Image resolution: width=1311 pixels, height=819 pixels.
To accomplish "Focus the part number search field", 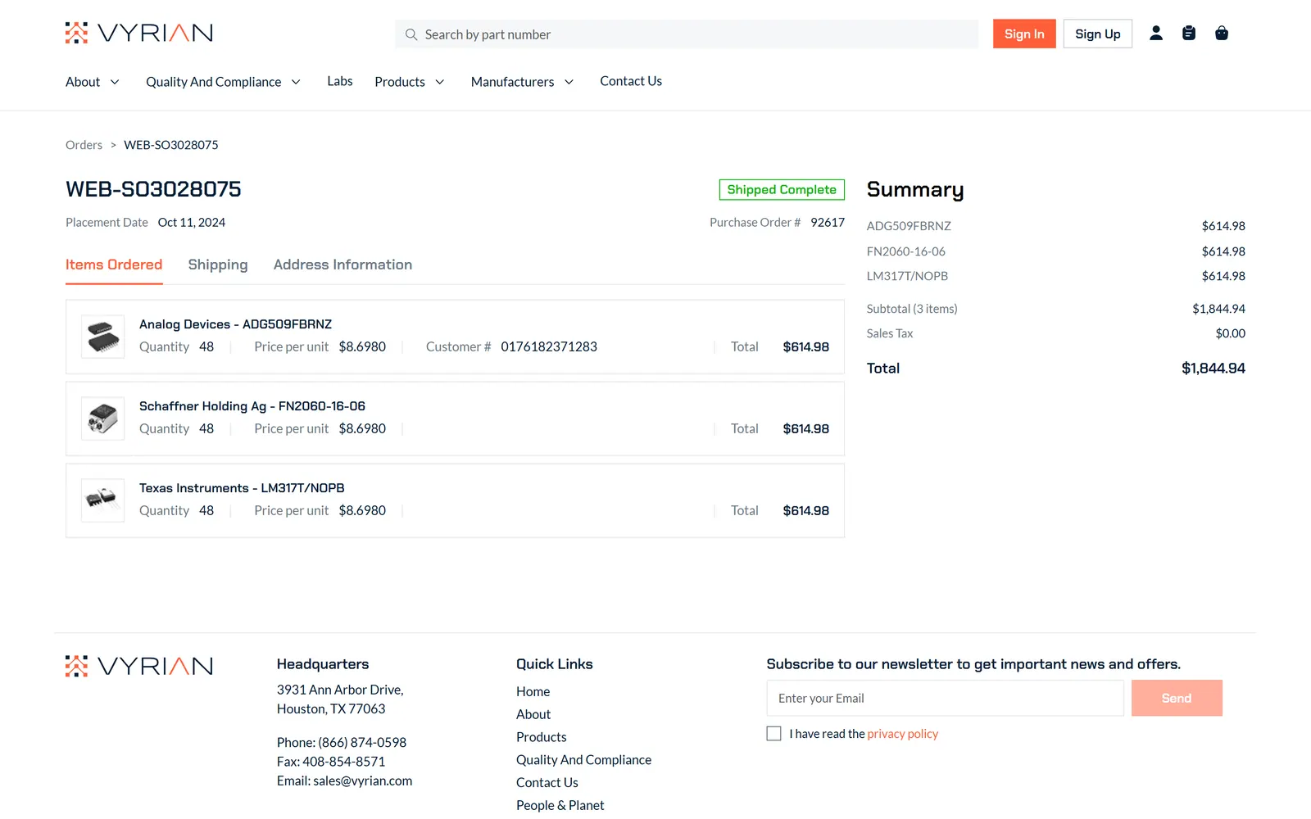I will point(687,34).
